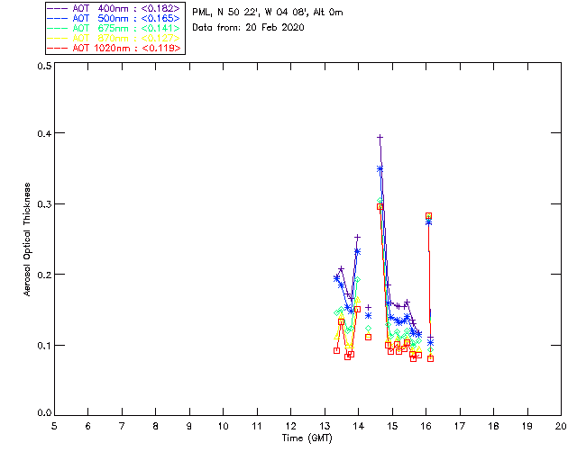The height and width of the screenshot is (461, 577).
Task: Click the x-axis label 17
Action: coord(460,427)
